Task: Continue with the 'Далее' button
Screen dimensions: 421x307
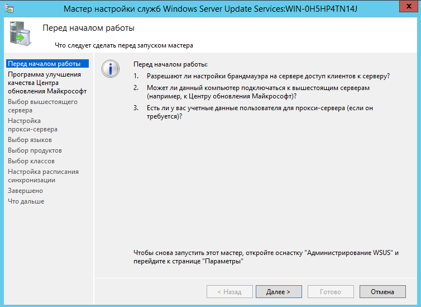Action: point(279,292)
